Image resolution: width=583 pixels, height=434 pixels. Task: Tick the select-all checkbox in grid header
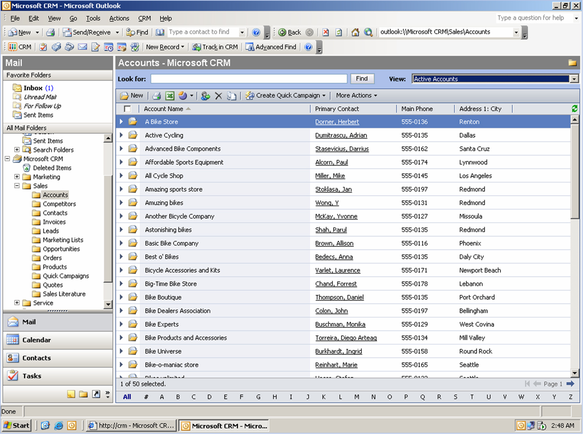pos(127,109)
